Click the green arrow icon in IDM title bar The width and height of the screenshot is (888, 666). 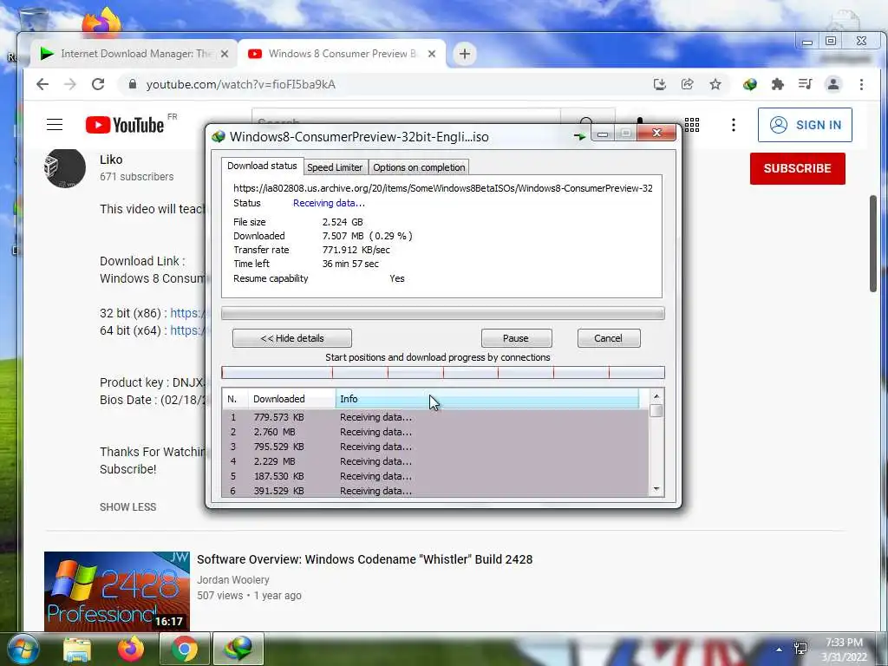[x=578, y=136]
